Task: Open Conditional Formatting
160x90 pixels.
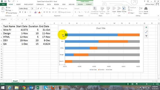Action: (94, 10)
